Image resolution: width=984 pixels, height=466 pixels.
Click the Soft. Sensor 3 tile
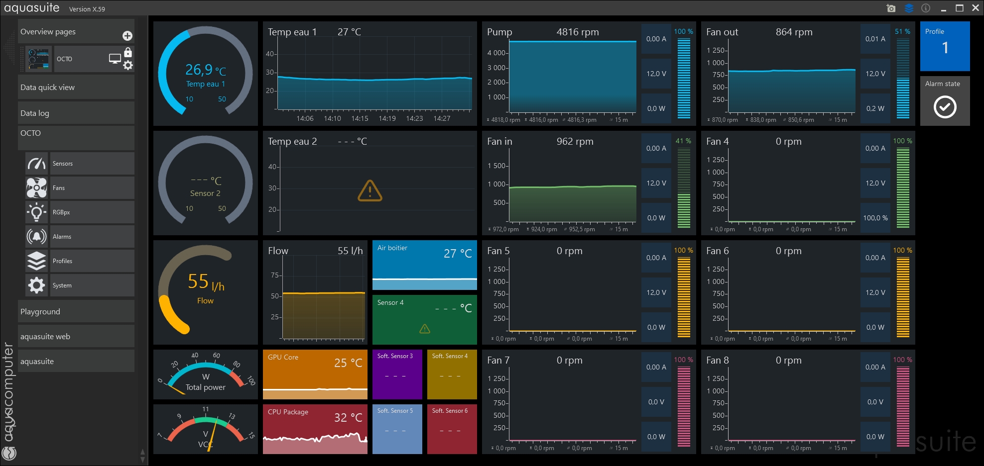[397, 374]
